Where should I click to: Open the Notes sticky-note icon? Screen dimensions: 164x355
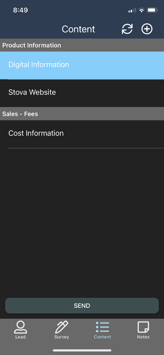click(143, 327)
